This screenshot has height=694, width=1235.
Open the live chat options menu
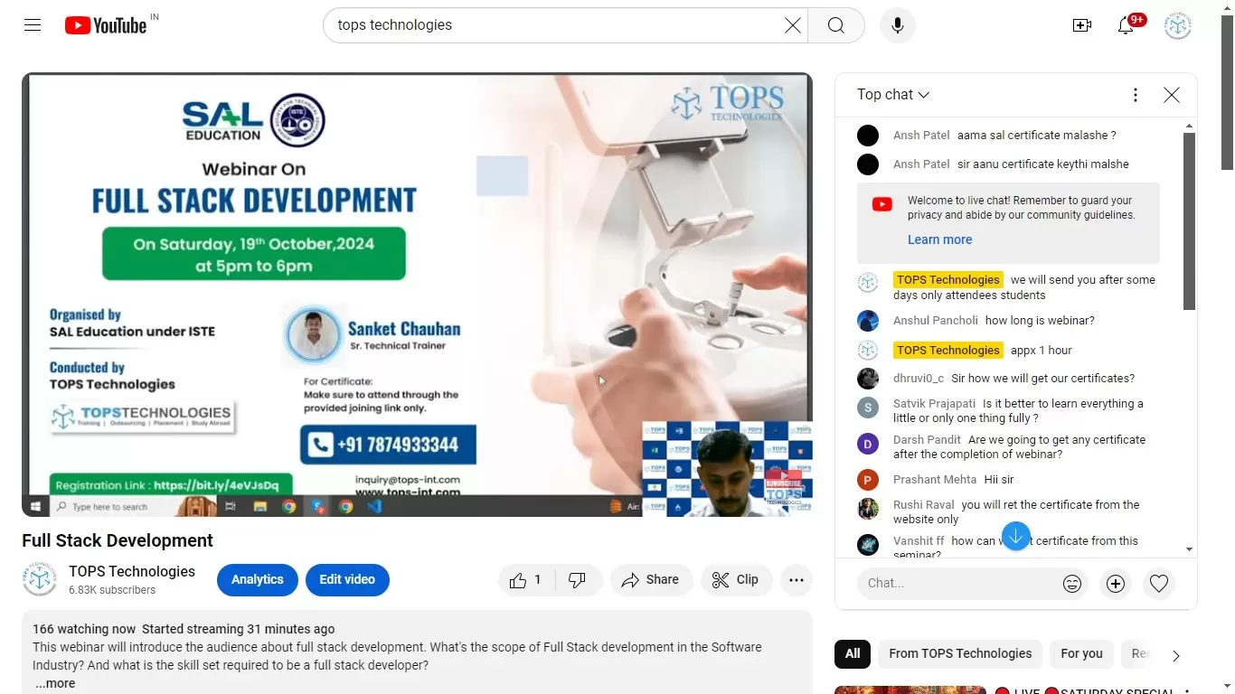click(1136, 95)
